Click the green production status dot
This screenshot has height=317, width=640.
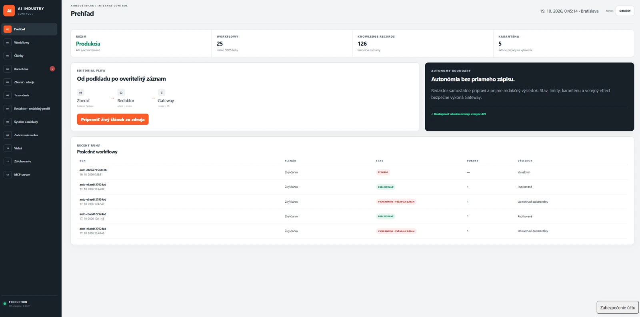pyautogui.click(x=5, y=304)
